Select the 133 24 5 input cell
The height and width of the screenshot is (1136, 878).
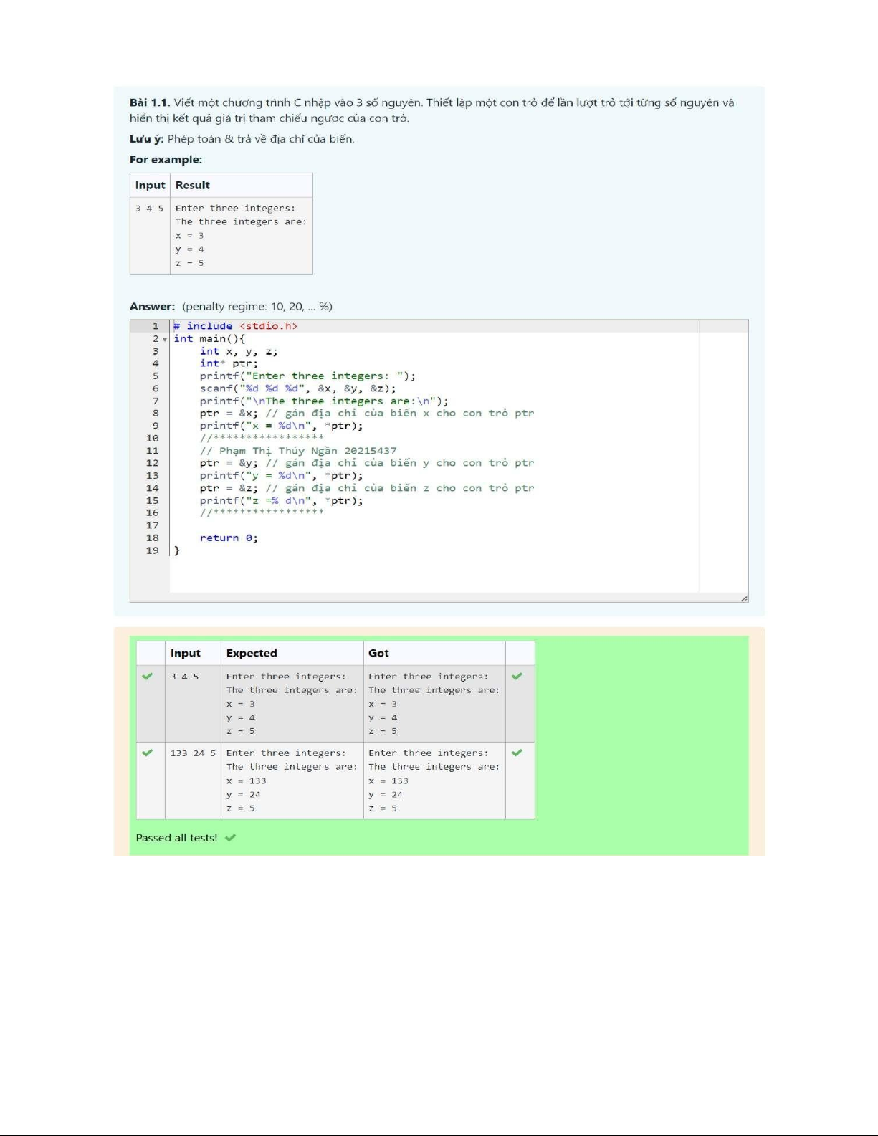coord(193,753)
